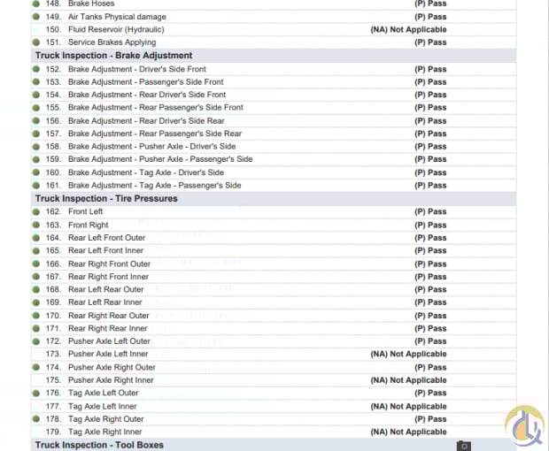Screen dimensions: 549x451
Task: Click green dot beside Pusher Axle Left Outer
Action: [x=36, y=340]
